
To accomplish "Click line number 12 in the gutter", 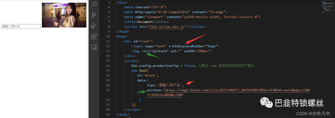I will click(x=108, y=46).
